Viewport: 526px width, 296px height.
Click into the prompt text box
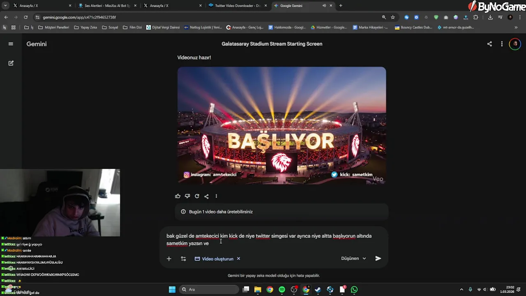(x=273, y=240)
